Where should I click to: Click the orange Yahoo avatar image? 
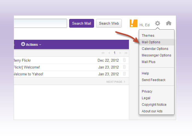(x=134, y=23)
